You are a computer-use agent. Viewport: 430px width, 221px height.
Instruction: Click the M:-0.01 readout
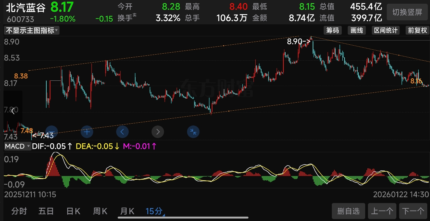pos(140,146)
